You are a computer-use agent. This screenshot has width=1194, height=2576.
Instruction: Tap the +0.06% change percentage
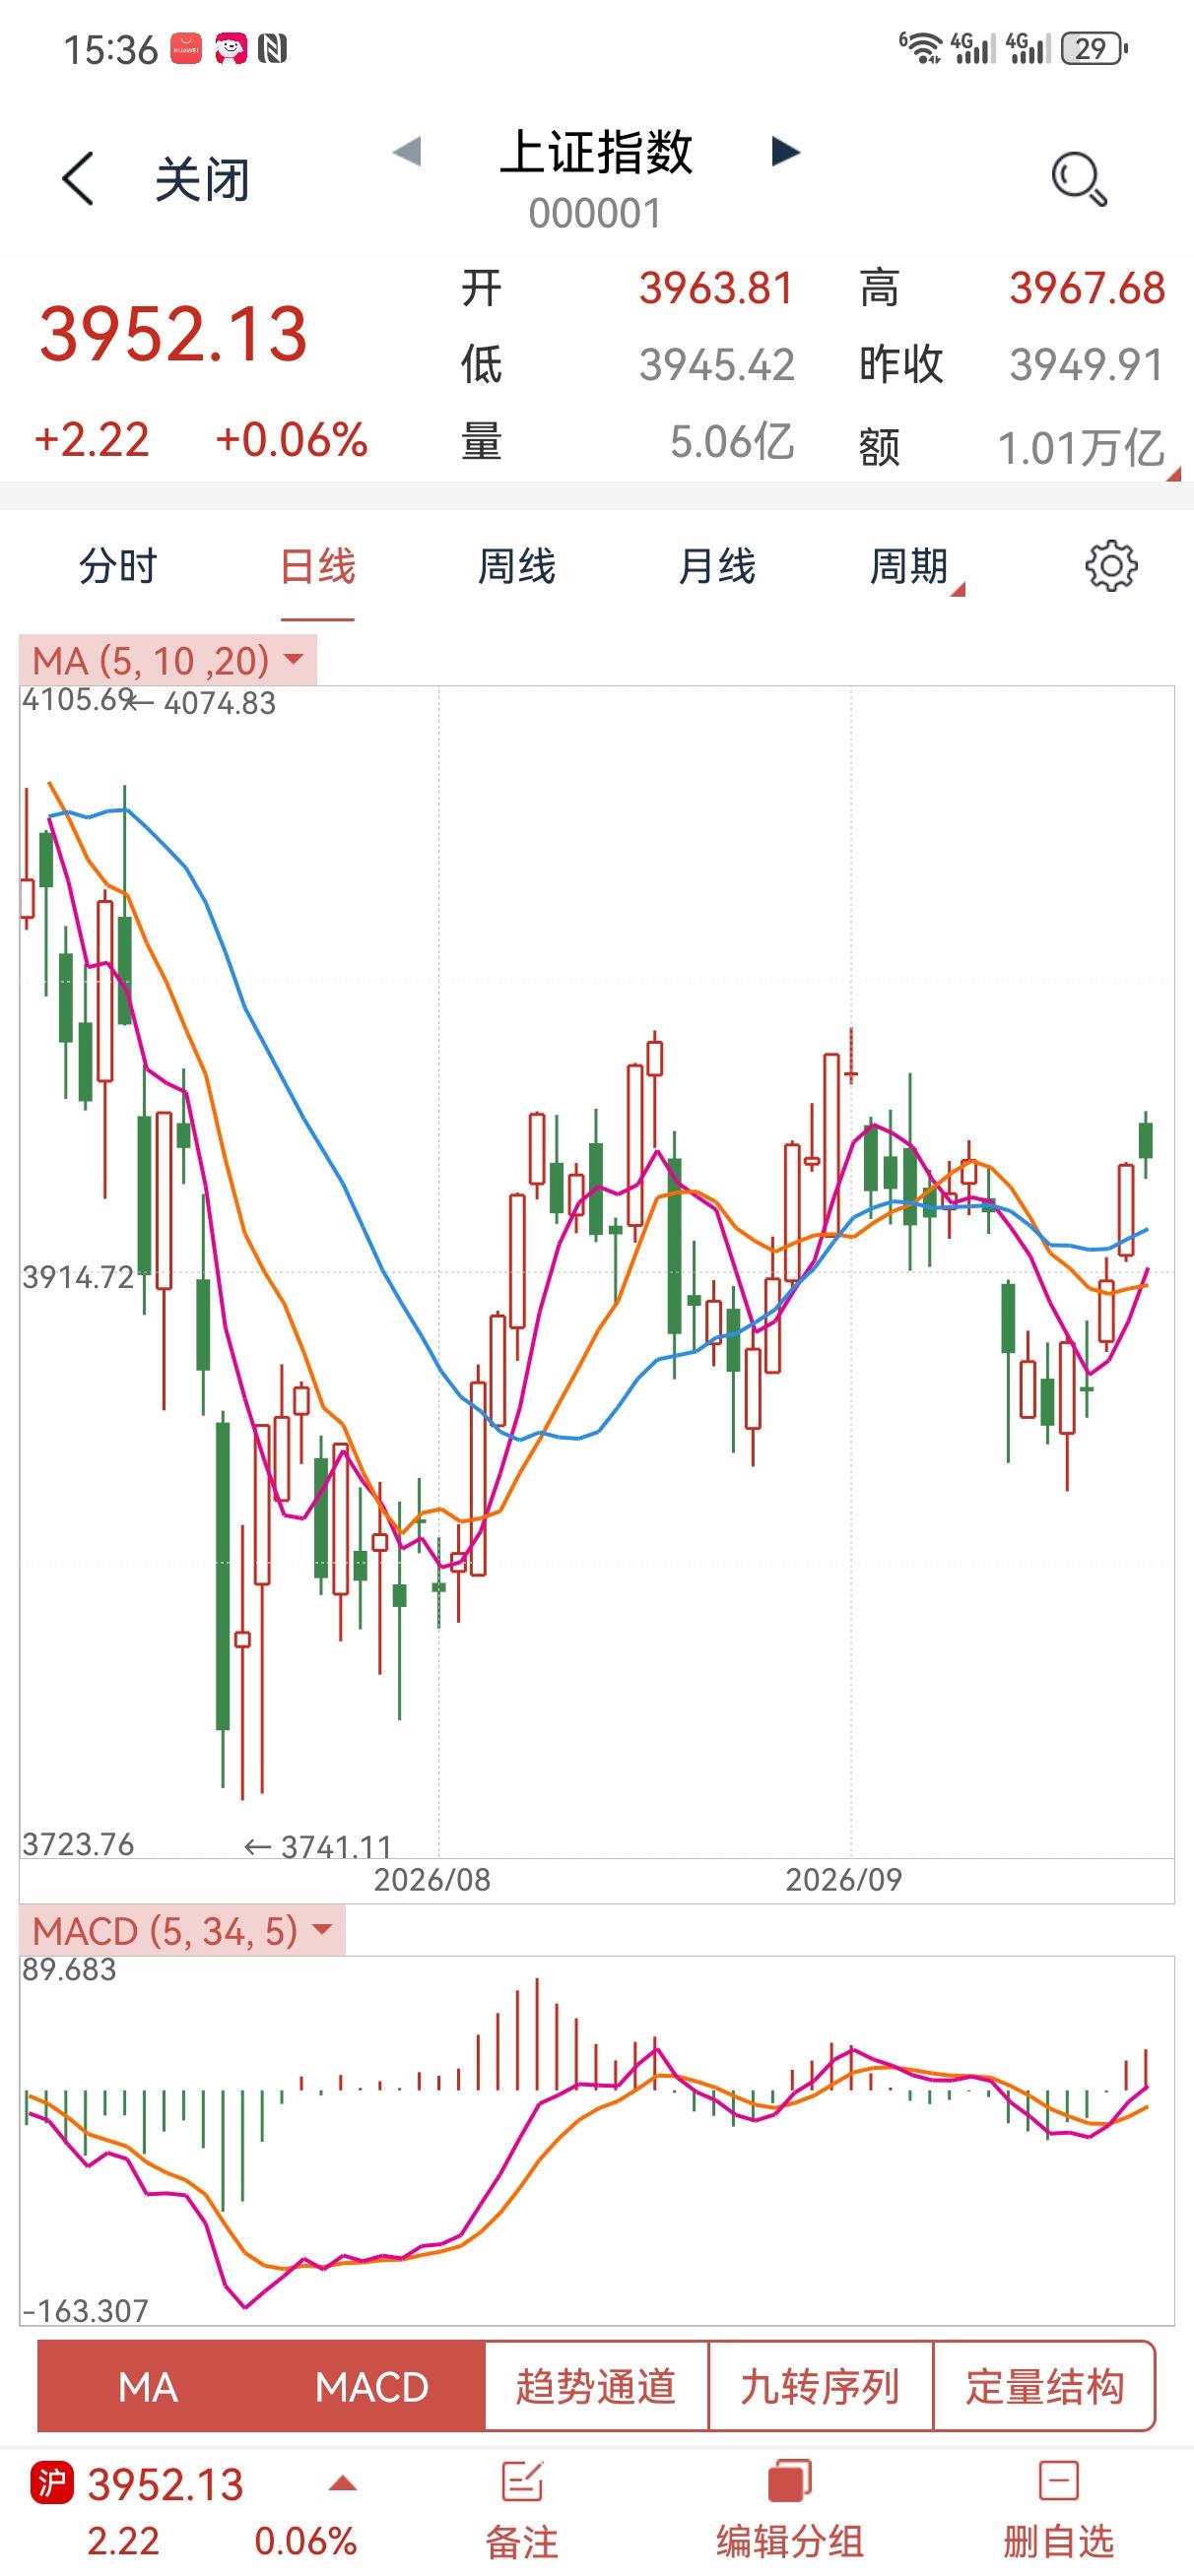pos(293,440)
